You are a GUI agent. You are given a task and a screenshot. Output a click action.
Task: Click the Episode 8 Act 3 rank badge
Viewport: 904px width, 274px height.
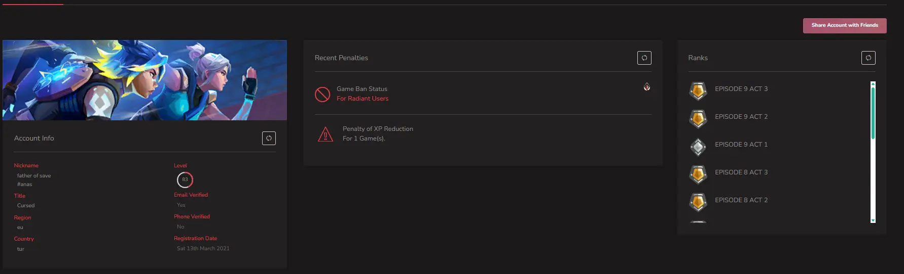(x=698, y=174)
